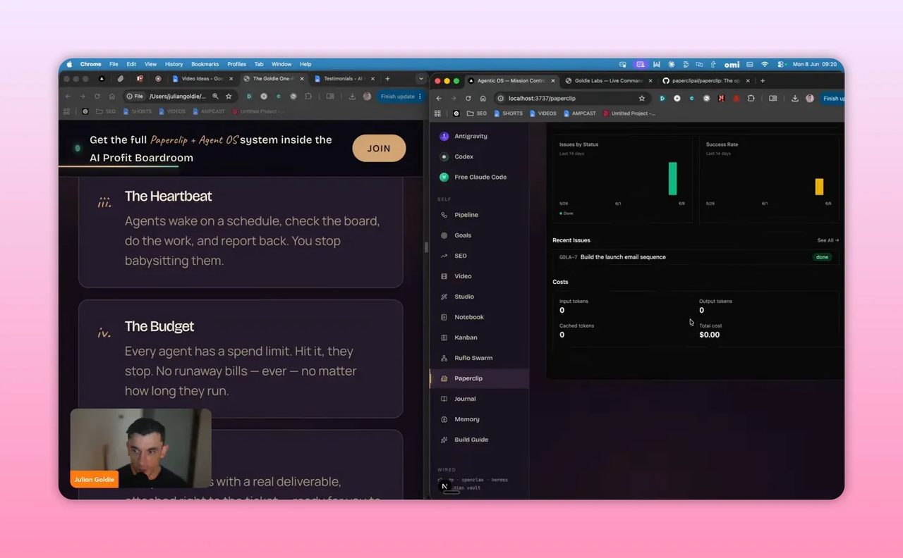Open the Bookmarks menu in the menu bar
Screen dimensions: 903x558
click(205, 64)
